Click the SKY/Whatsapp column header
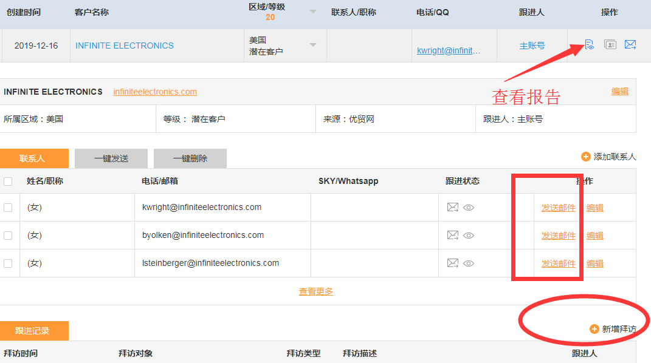The height and width of the screenshot is (363, 651). 348,181
